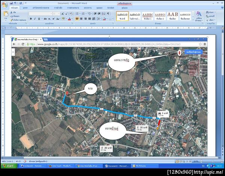Apply the text highlight color swatch
This screenshot has height=176, width=225.
pos(63,19)
